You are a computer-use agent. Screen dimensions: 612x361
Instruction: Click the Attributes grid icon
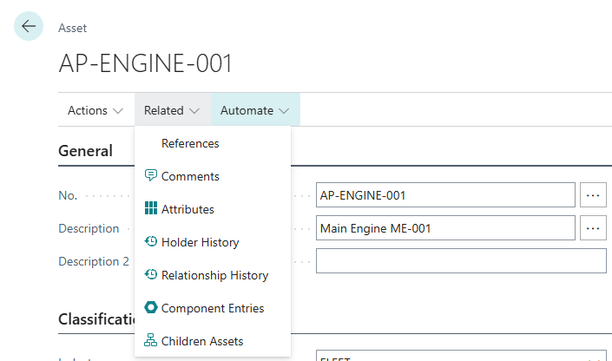[151, 209]
